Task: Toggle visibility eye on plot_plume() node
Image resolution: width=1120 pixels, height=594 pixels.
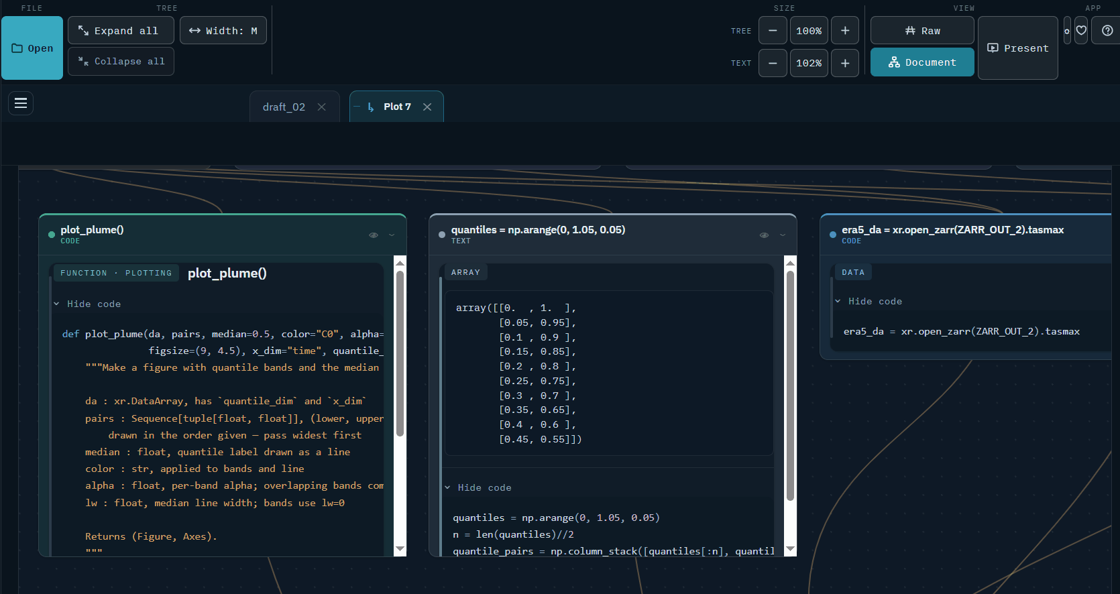Action: pos(374,235)
